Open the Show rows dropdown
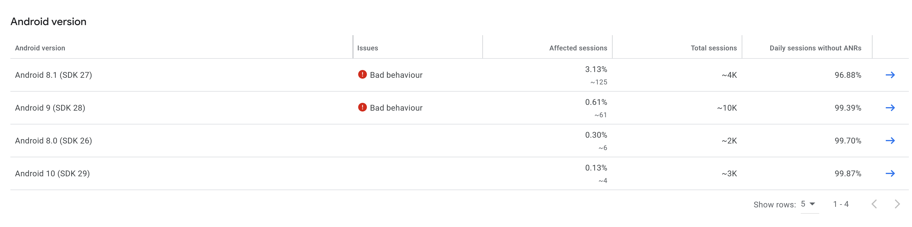Image resolution: width=912 pixels, height=227 pixels. (809, 204)
